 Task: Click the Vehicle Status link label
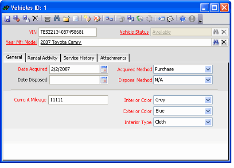134,32
